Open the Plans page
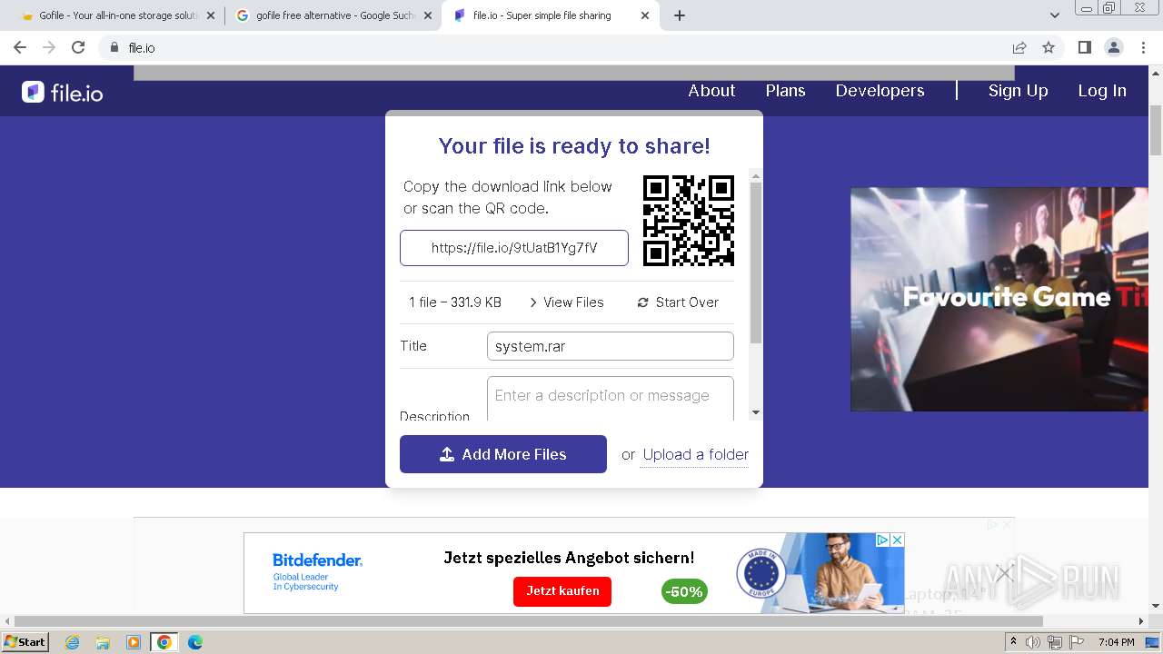The image size is (1163, 654). pos(785,91)
